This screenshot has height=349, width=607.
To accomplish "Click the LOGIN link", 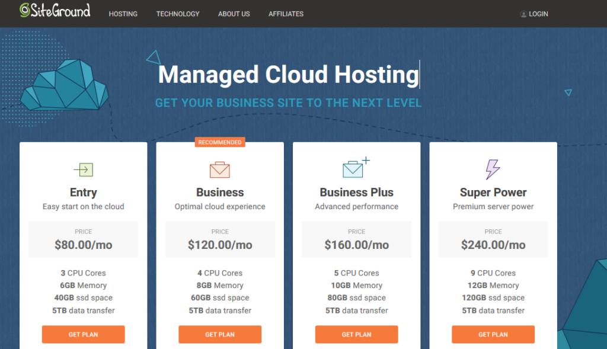I will [x=538, y=14].
